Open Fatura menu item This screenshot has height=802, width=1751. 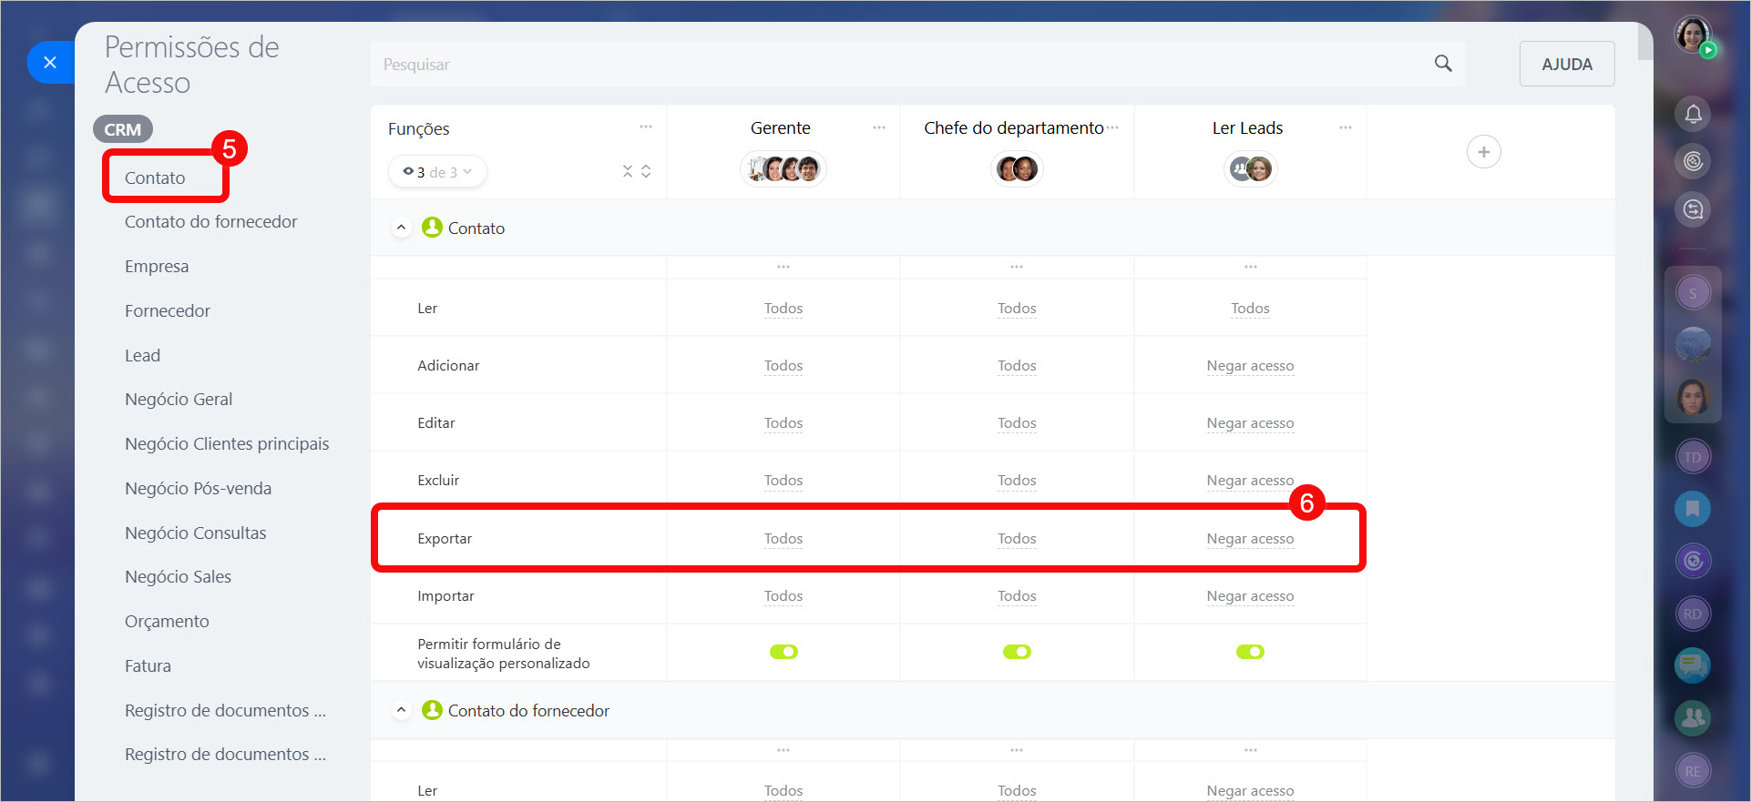pos(148,665)
